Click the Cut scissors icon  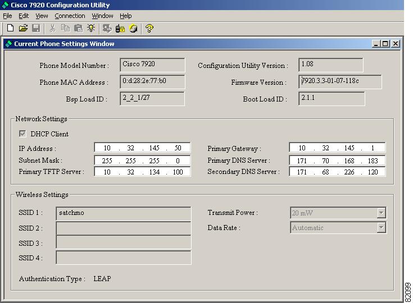tap(53, 28)
